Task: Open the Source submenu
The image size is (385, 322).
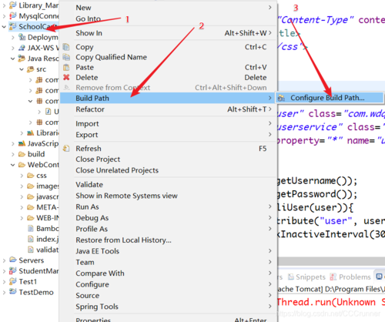Action: click(x=169, y=296)
